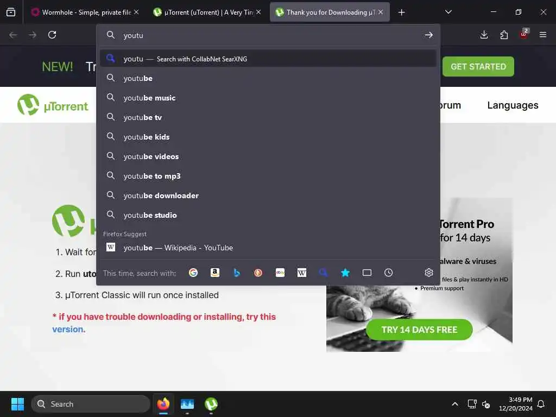
Task: Select DuckDuckGo one-off search icon
Action: (258, 273)
